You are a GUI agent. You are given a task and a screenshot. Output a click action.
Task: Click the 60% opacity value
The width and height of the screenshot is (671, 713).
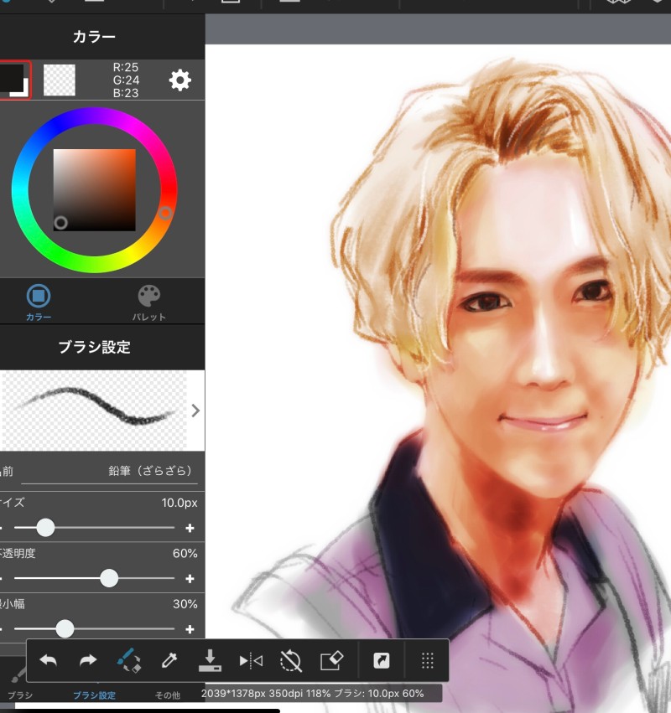point(185,554)
